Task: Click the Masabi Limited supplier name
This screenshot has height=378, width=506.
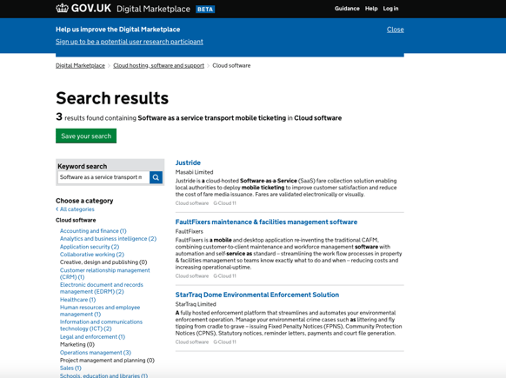Action: tap(194, 172)
